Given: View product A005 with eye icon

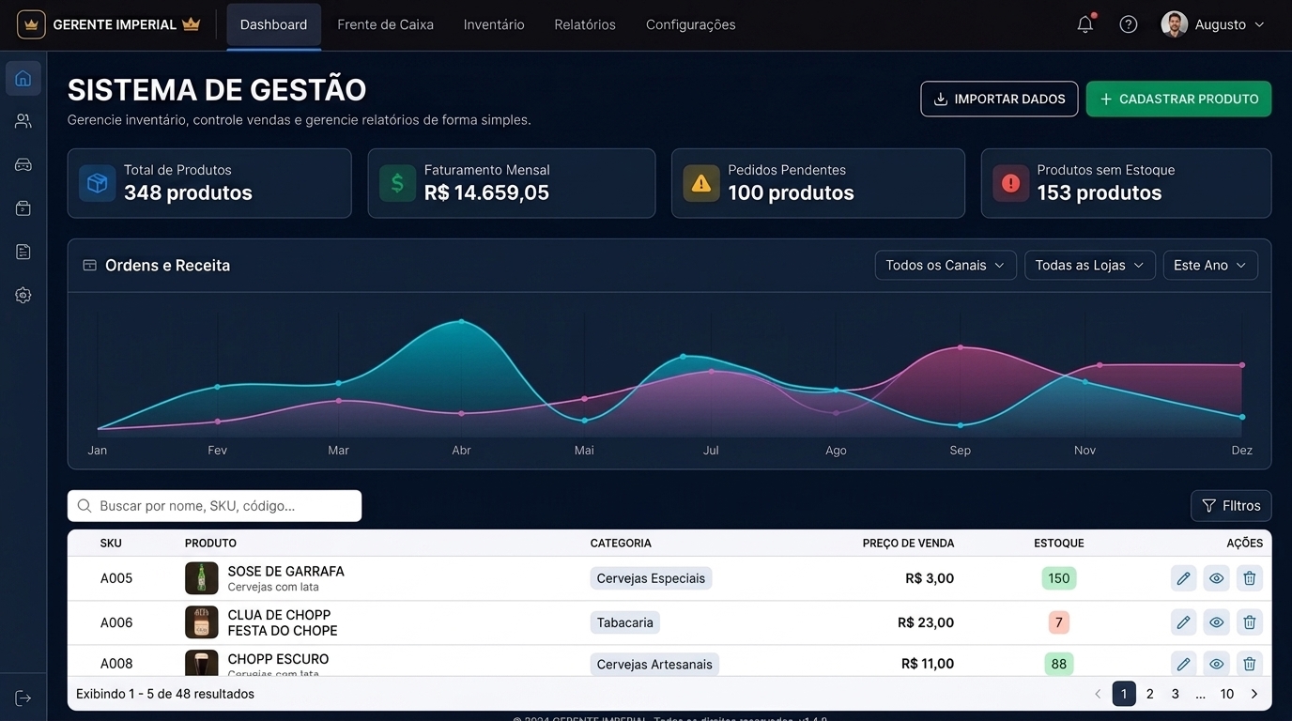Looking at the screenshot, I should (x=1217, y=578).
